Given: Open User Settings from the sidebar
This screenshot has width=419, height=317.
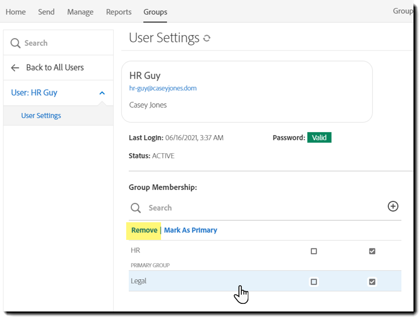Looking at the screenshot, I should [x=41, y=115].
